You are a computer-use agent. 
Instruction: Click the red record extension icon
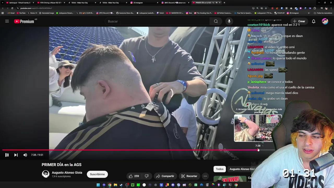pos(272,8)
